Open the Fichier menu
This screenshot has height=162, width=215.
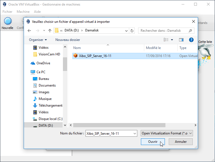coord(8,12)
